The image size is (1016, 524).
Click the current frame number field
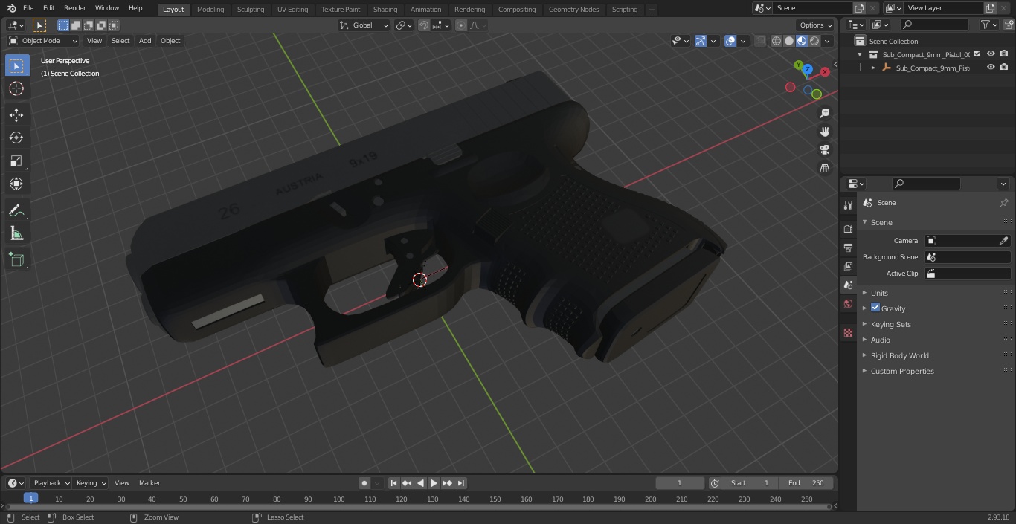680,483
